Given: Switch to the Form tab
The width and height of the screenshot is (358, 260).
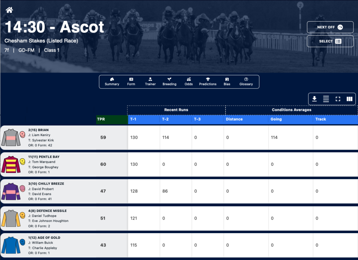Looking at the screenshot, I should (x=131, y=82).
